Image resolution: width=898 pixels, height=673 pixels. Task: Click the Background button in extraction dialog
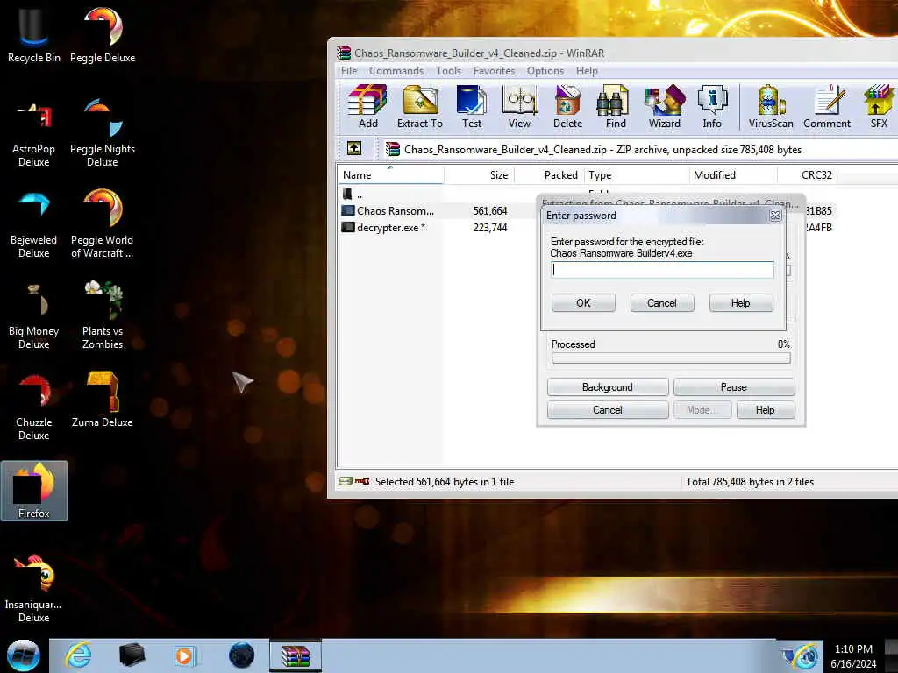(x=608, y=386)
